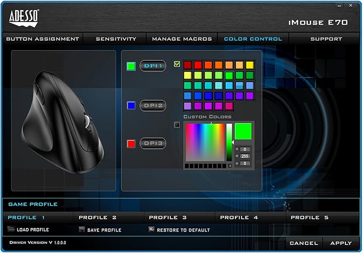
Task: Click the Save Profile disk icon
Action: (81, 229)
